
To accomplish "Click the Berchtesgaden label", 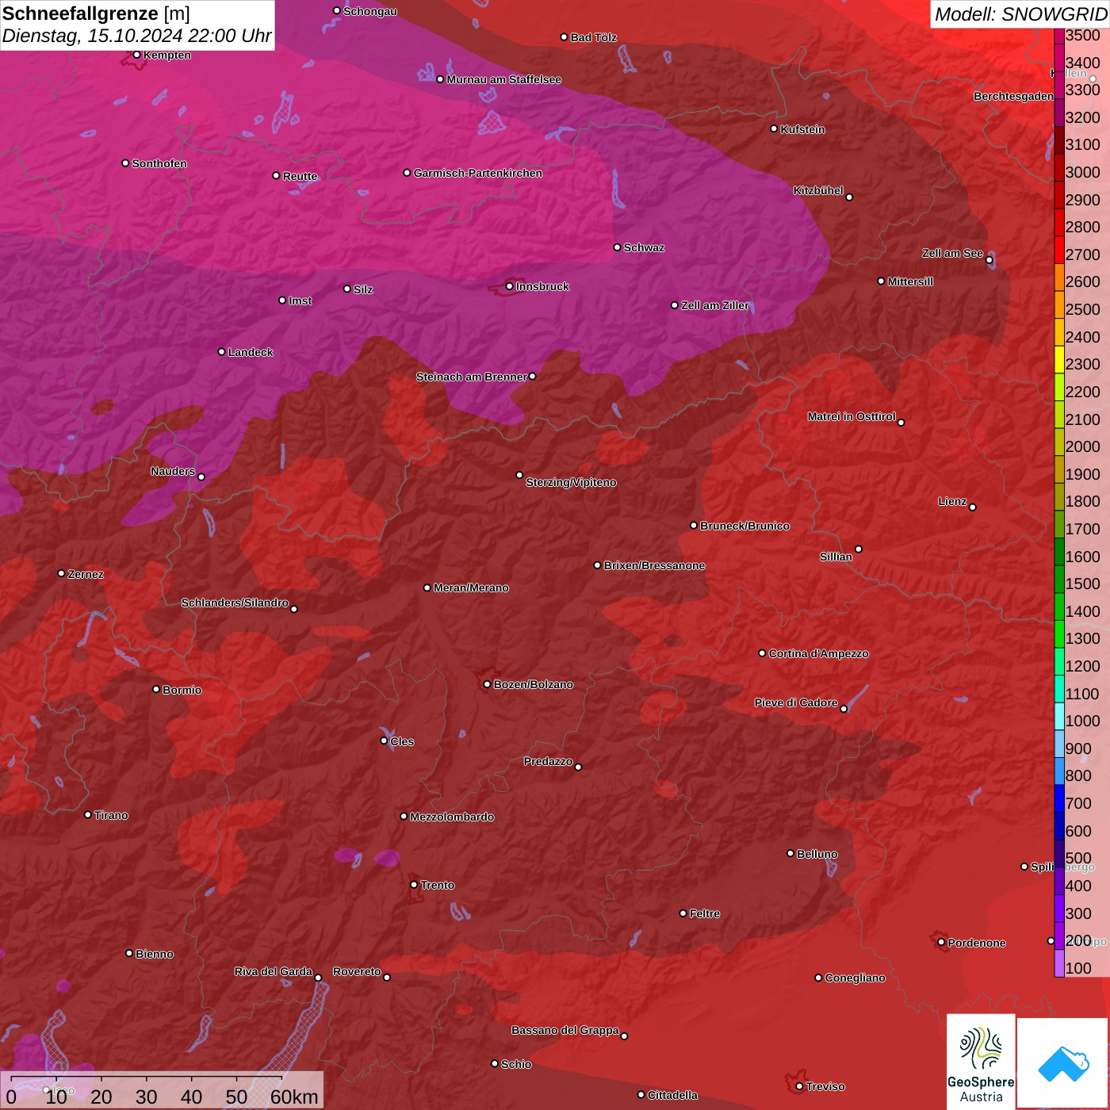I will pos(1013,97).
